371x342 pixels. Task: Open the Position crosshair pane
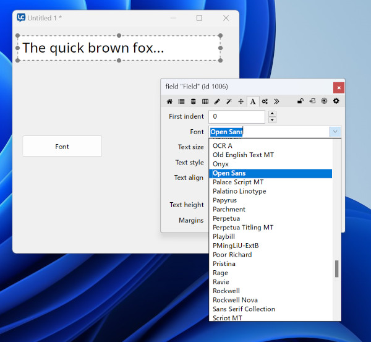click(x=241, y=101)
